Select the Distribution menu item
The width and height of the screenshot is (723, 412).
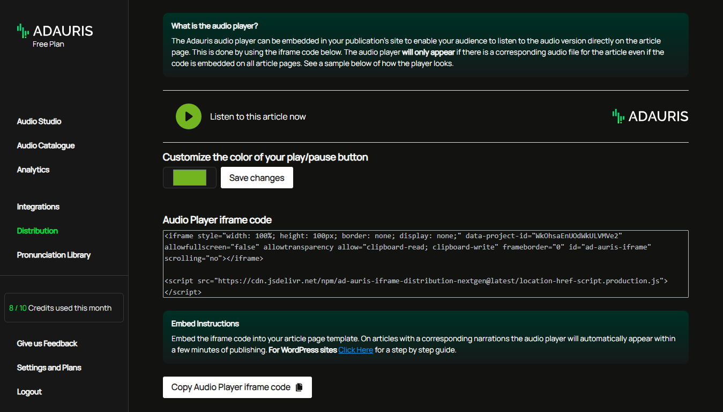click(x=38, y=231)
